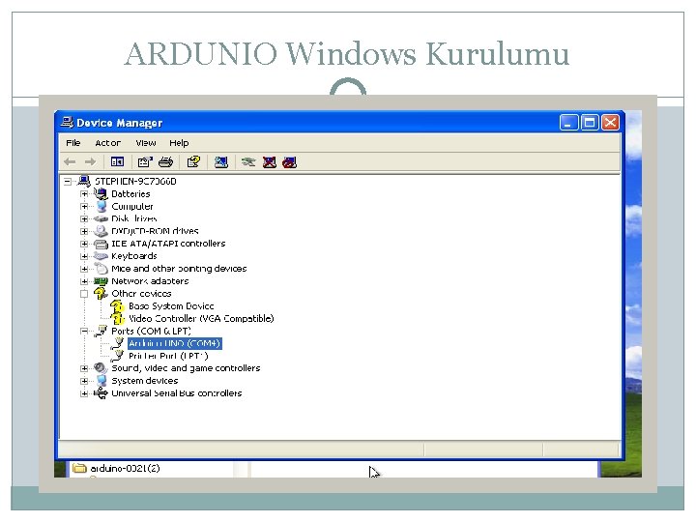Click the Sound, video and game controllers icon
Viewport: 696px width, 522px height.
point(101,368)
